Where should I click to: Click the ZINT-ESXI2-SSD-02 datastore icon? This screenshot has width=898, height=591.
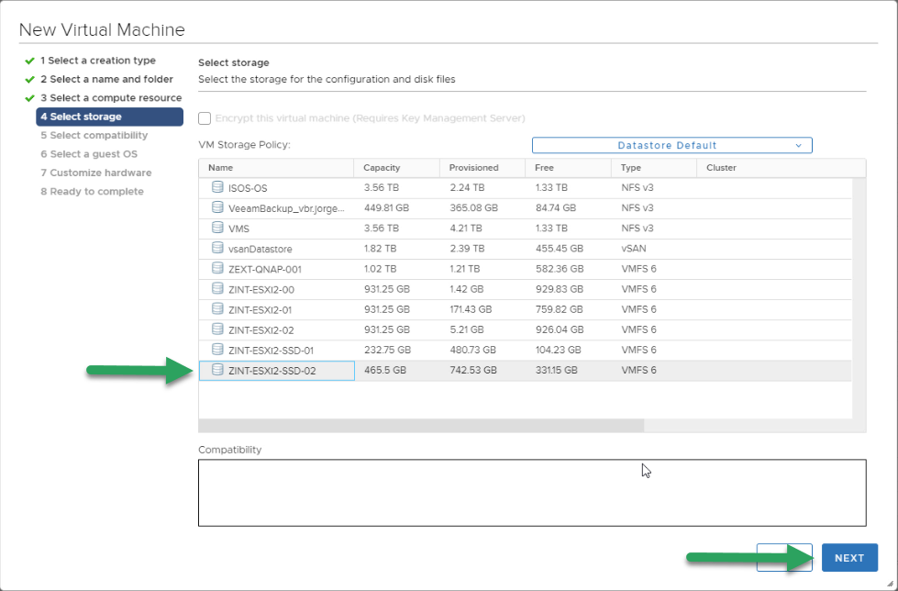tap(217, 371)
